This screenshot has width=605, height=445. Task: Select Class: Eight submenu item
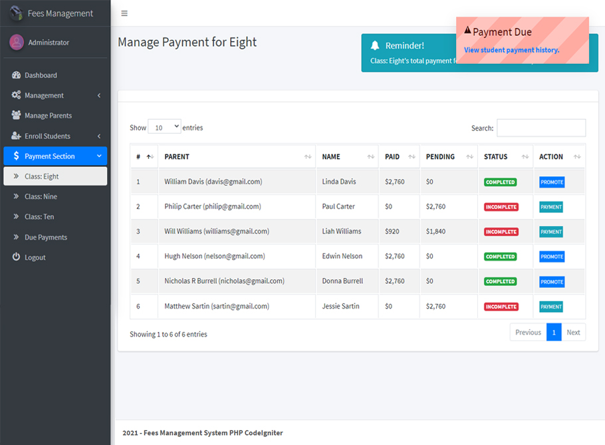(55, 176)
